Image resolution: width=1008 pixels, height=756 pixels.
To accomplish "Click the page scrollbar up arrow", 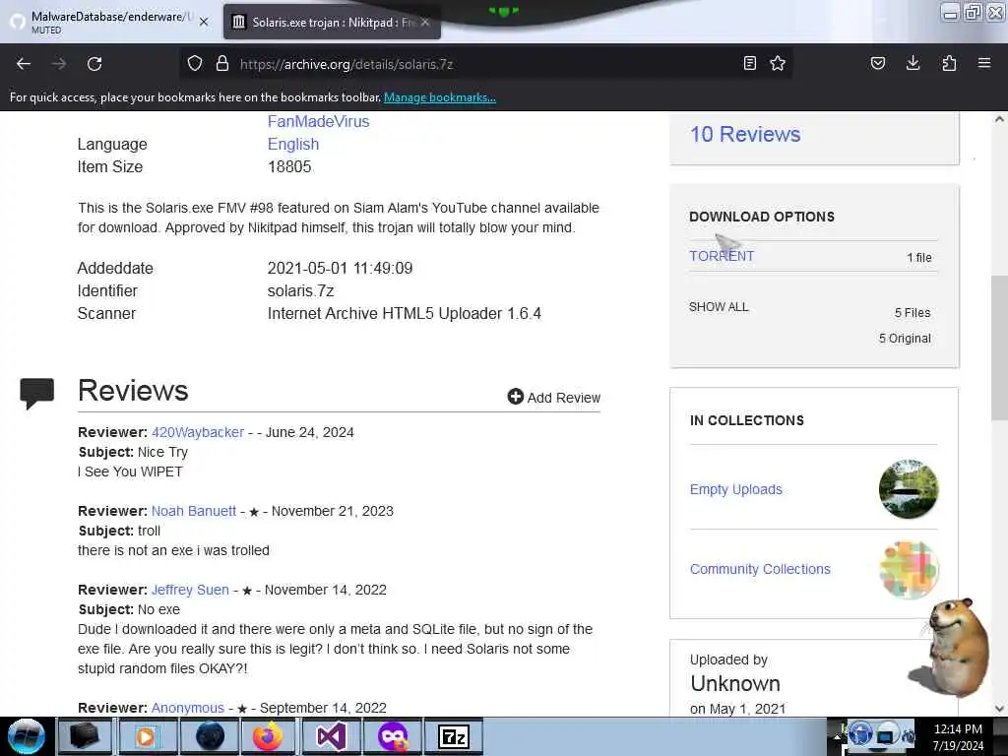I will [x=999, y=119].
